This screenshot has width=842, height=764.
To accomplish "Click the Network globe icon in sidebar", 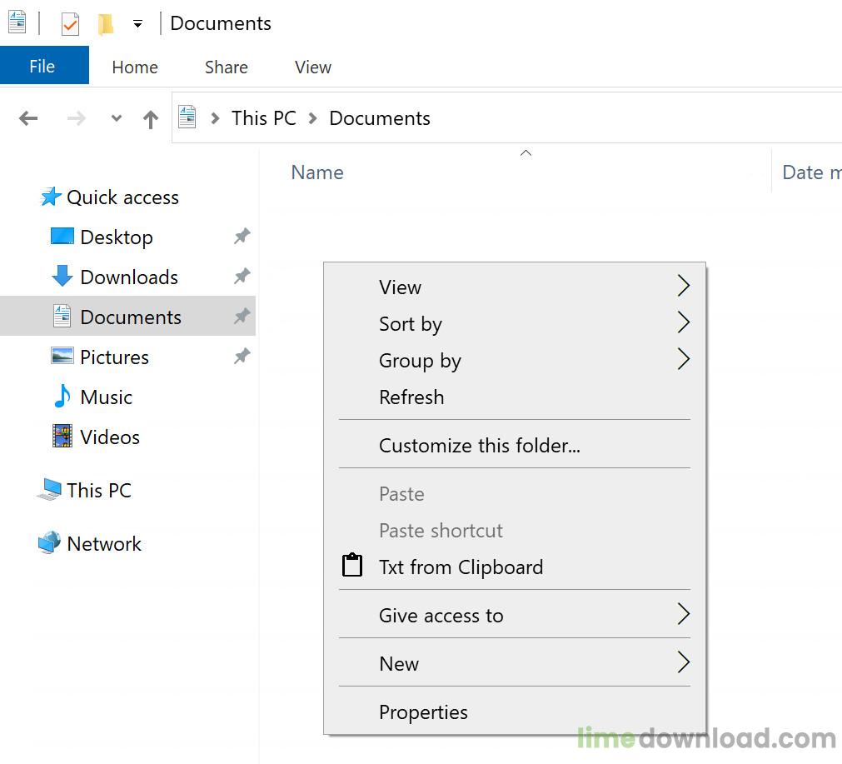I will [x=49, y=543].
